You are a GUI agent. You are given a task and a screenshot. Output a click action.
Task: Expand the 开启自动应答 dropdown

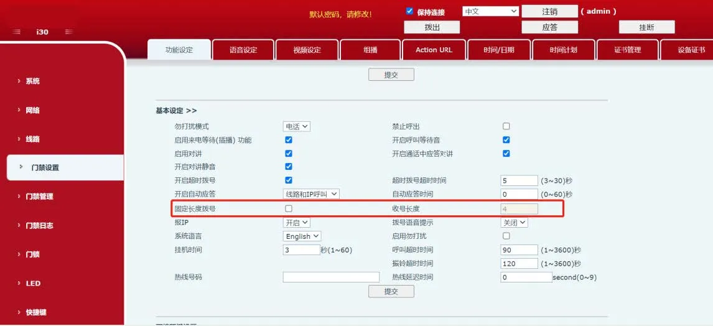pyautogui.click(x=311, y=194)
